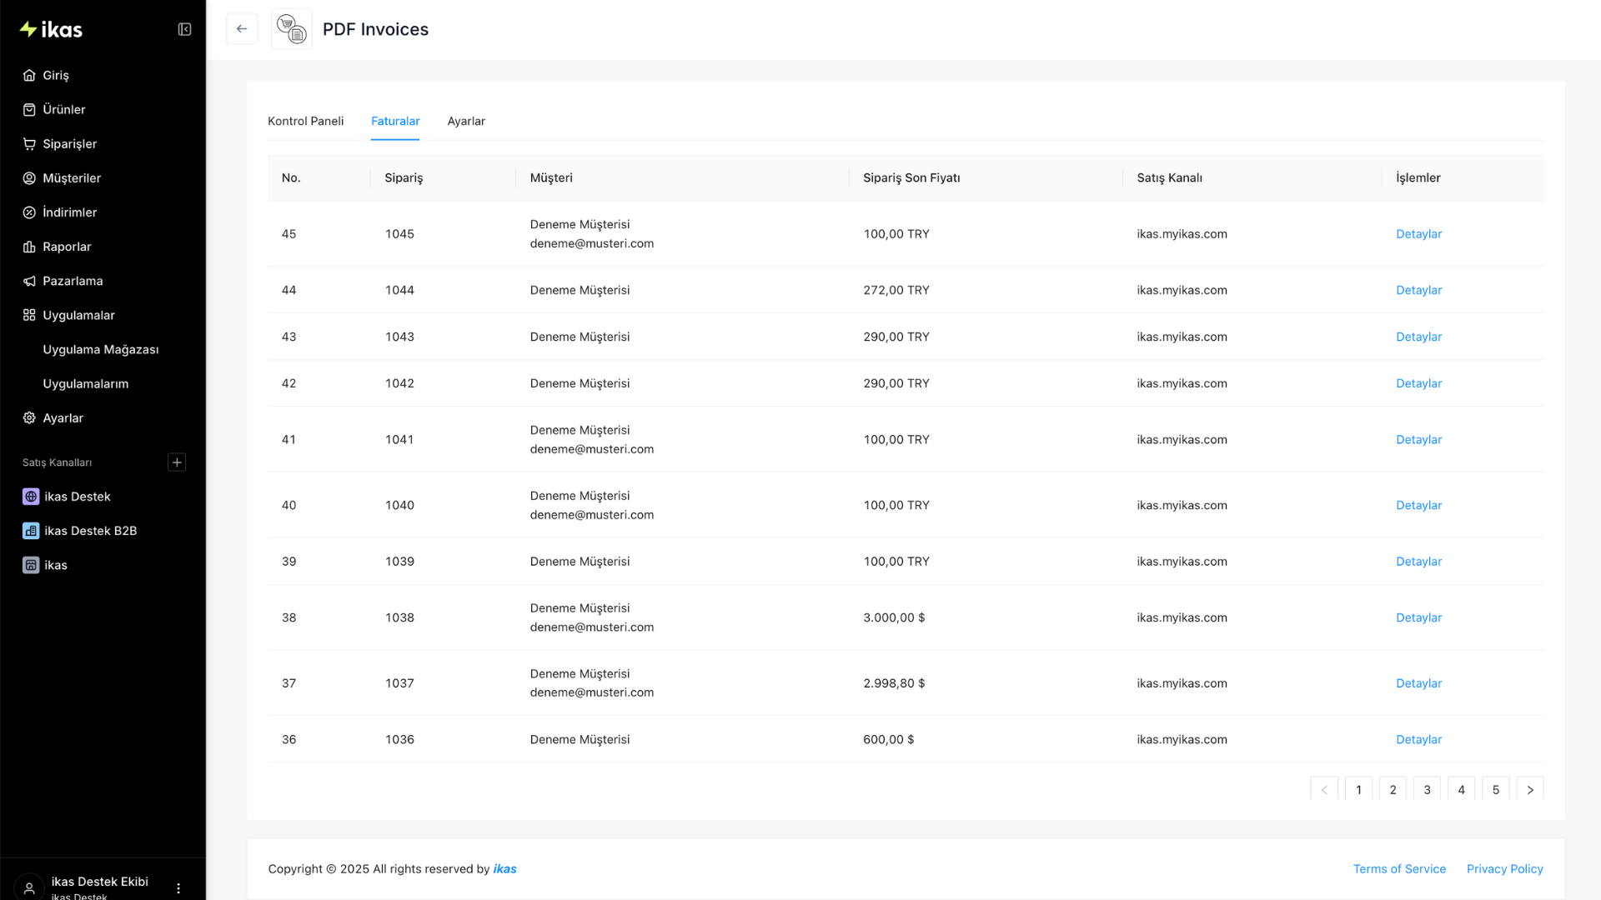The width and height of the screenshot is (1601, 900).
Task: Click the ikas logo
Action: pyautogui.click(x=51, y=29)
